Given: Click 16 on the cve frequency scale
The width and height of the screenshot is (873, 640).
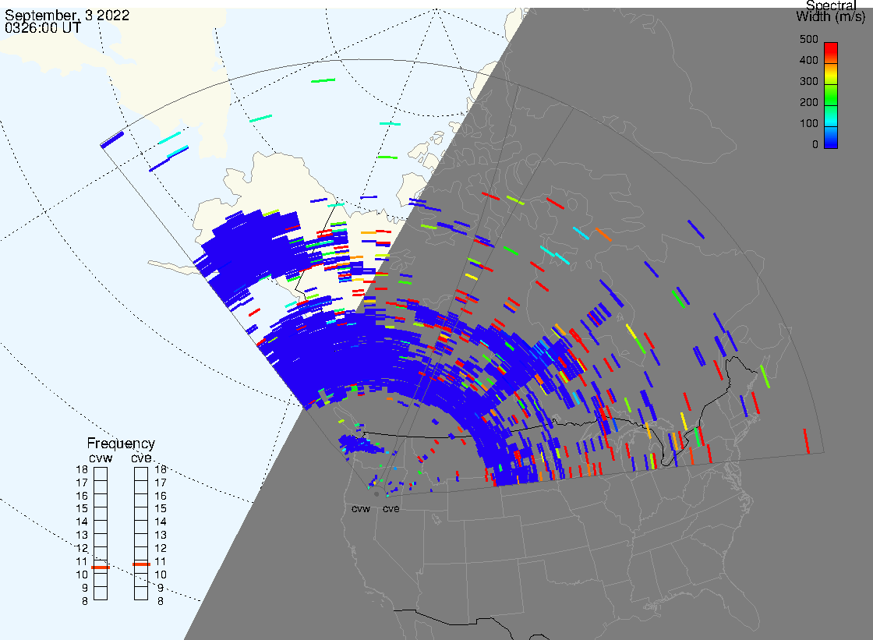Looking at the screenshot, I should tap(161, 496).
